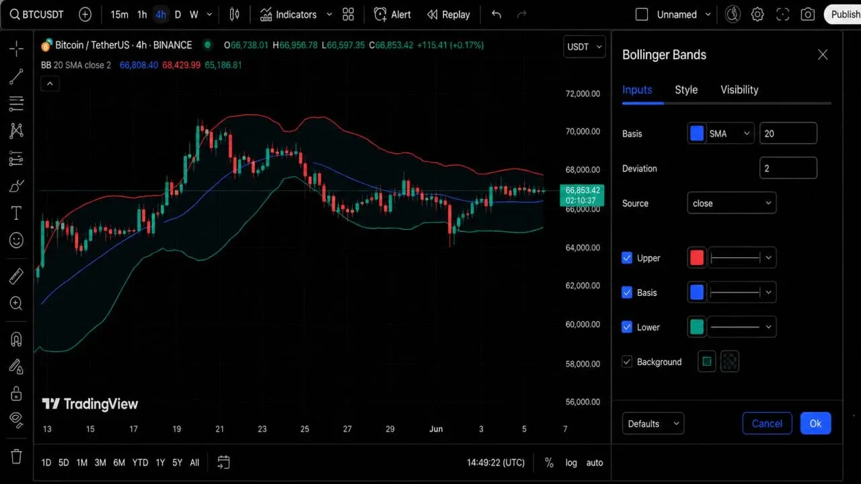861x484 pixels.
Task: Select the 4h timeframe
Action: [160, 14]
